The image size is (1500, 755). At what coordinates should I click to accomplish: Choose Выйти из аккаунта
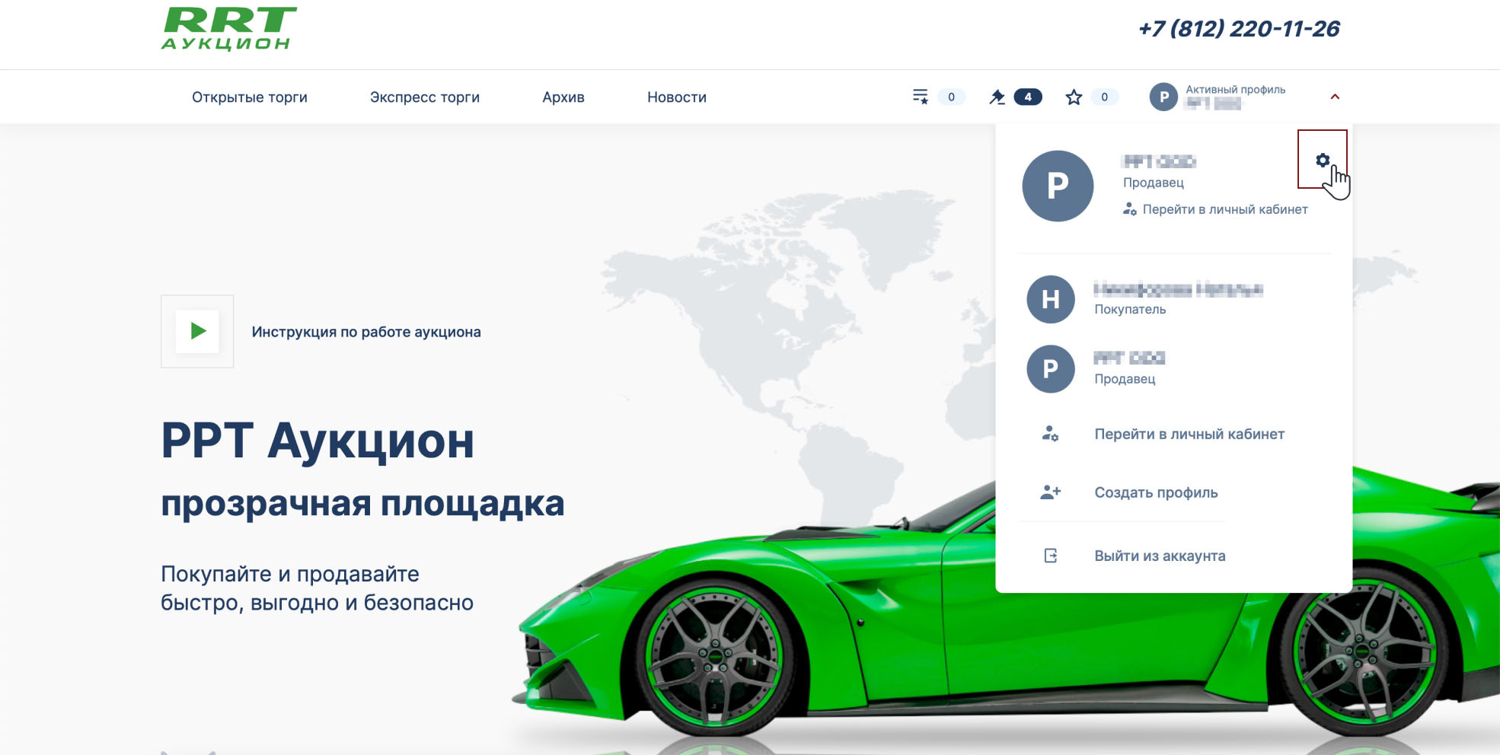[x=1160, y=556]
